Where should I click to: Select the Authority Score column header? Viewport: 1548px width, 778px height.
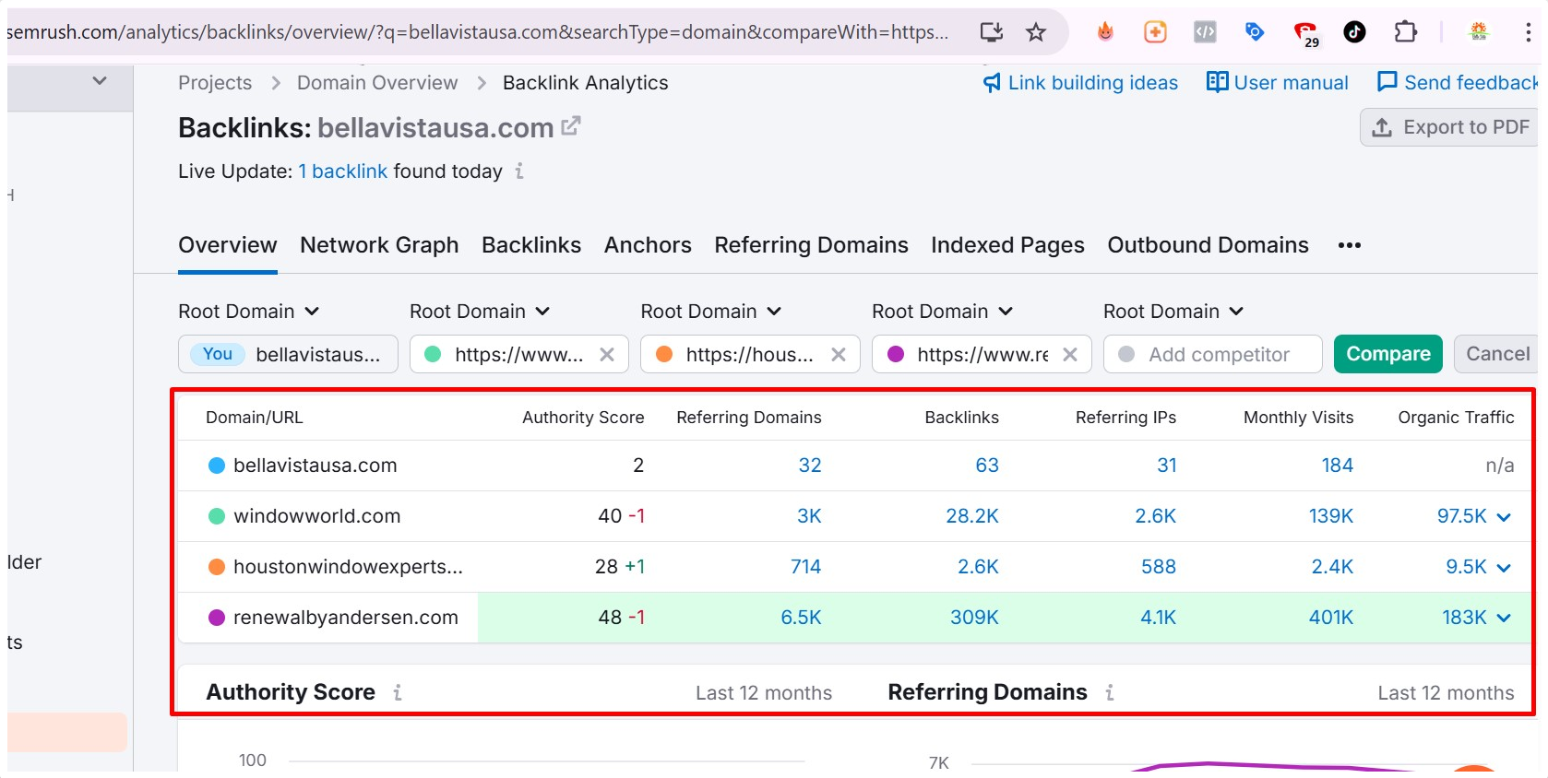tap(583, 418)
